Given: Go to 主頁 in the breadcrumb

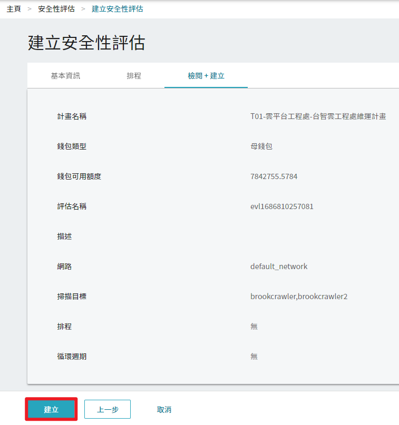Looking at the screenshot, I should click(14, 9).
